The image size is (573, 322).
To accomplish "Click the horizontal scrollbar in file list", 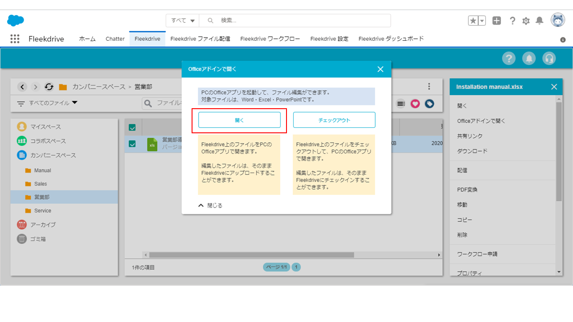I will click(x=251, y=255).
